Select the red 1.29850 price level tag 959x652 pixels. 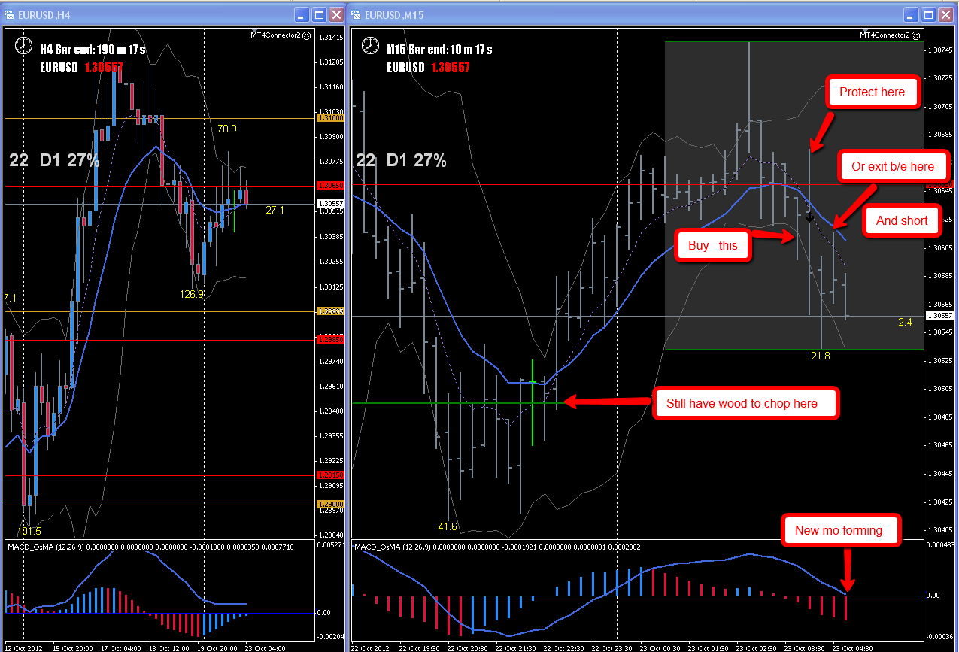click(x=330, y=340)
